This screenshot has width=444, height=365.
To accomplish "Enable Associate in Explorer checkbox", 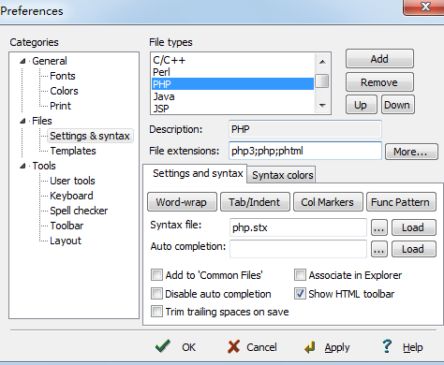I will point(300,275).
